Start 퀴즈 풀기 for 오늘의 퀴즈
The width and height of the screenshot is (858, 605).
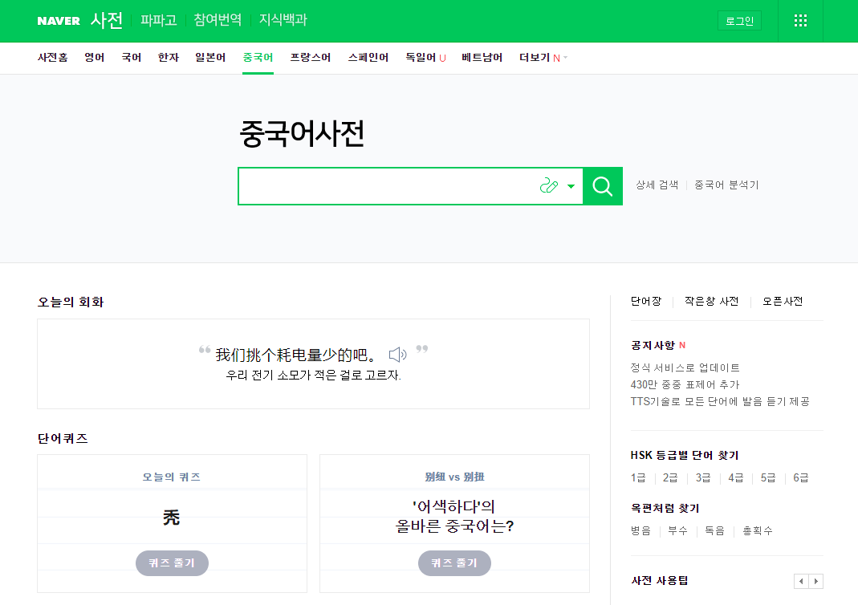172,563
